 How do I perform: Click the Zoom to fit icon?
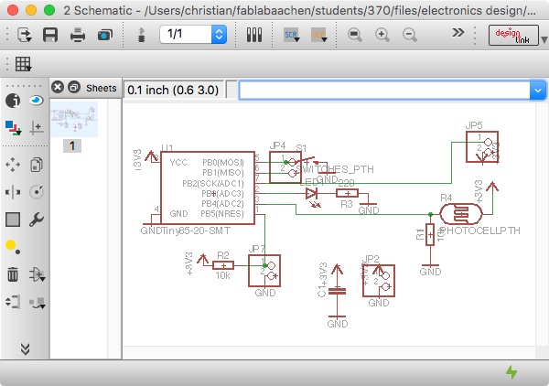(355, 35)
